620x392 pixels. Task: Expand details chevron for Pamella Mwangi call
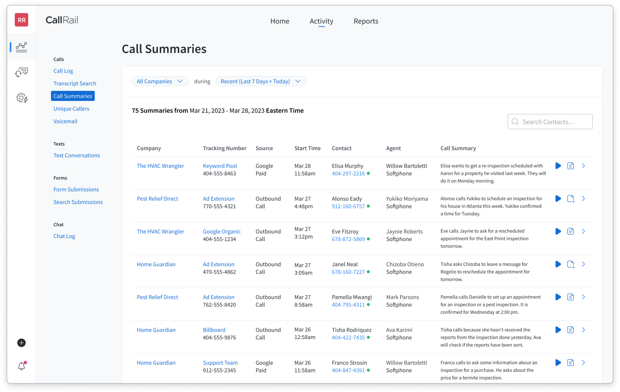pos(583,297)
